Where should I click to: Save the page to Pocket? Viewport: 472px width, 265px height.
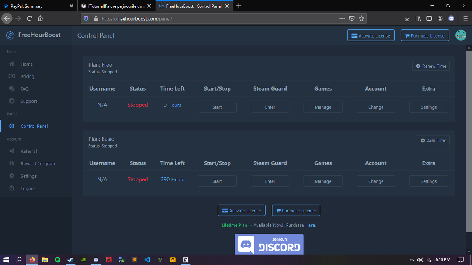point(352,18)
